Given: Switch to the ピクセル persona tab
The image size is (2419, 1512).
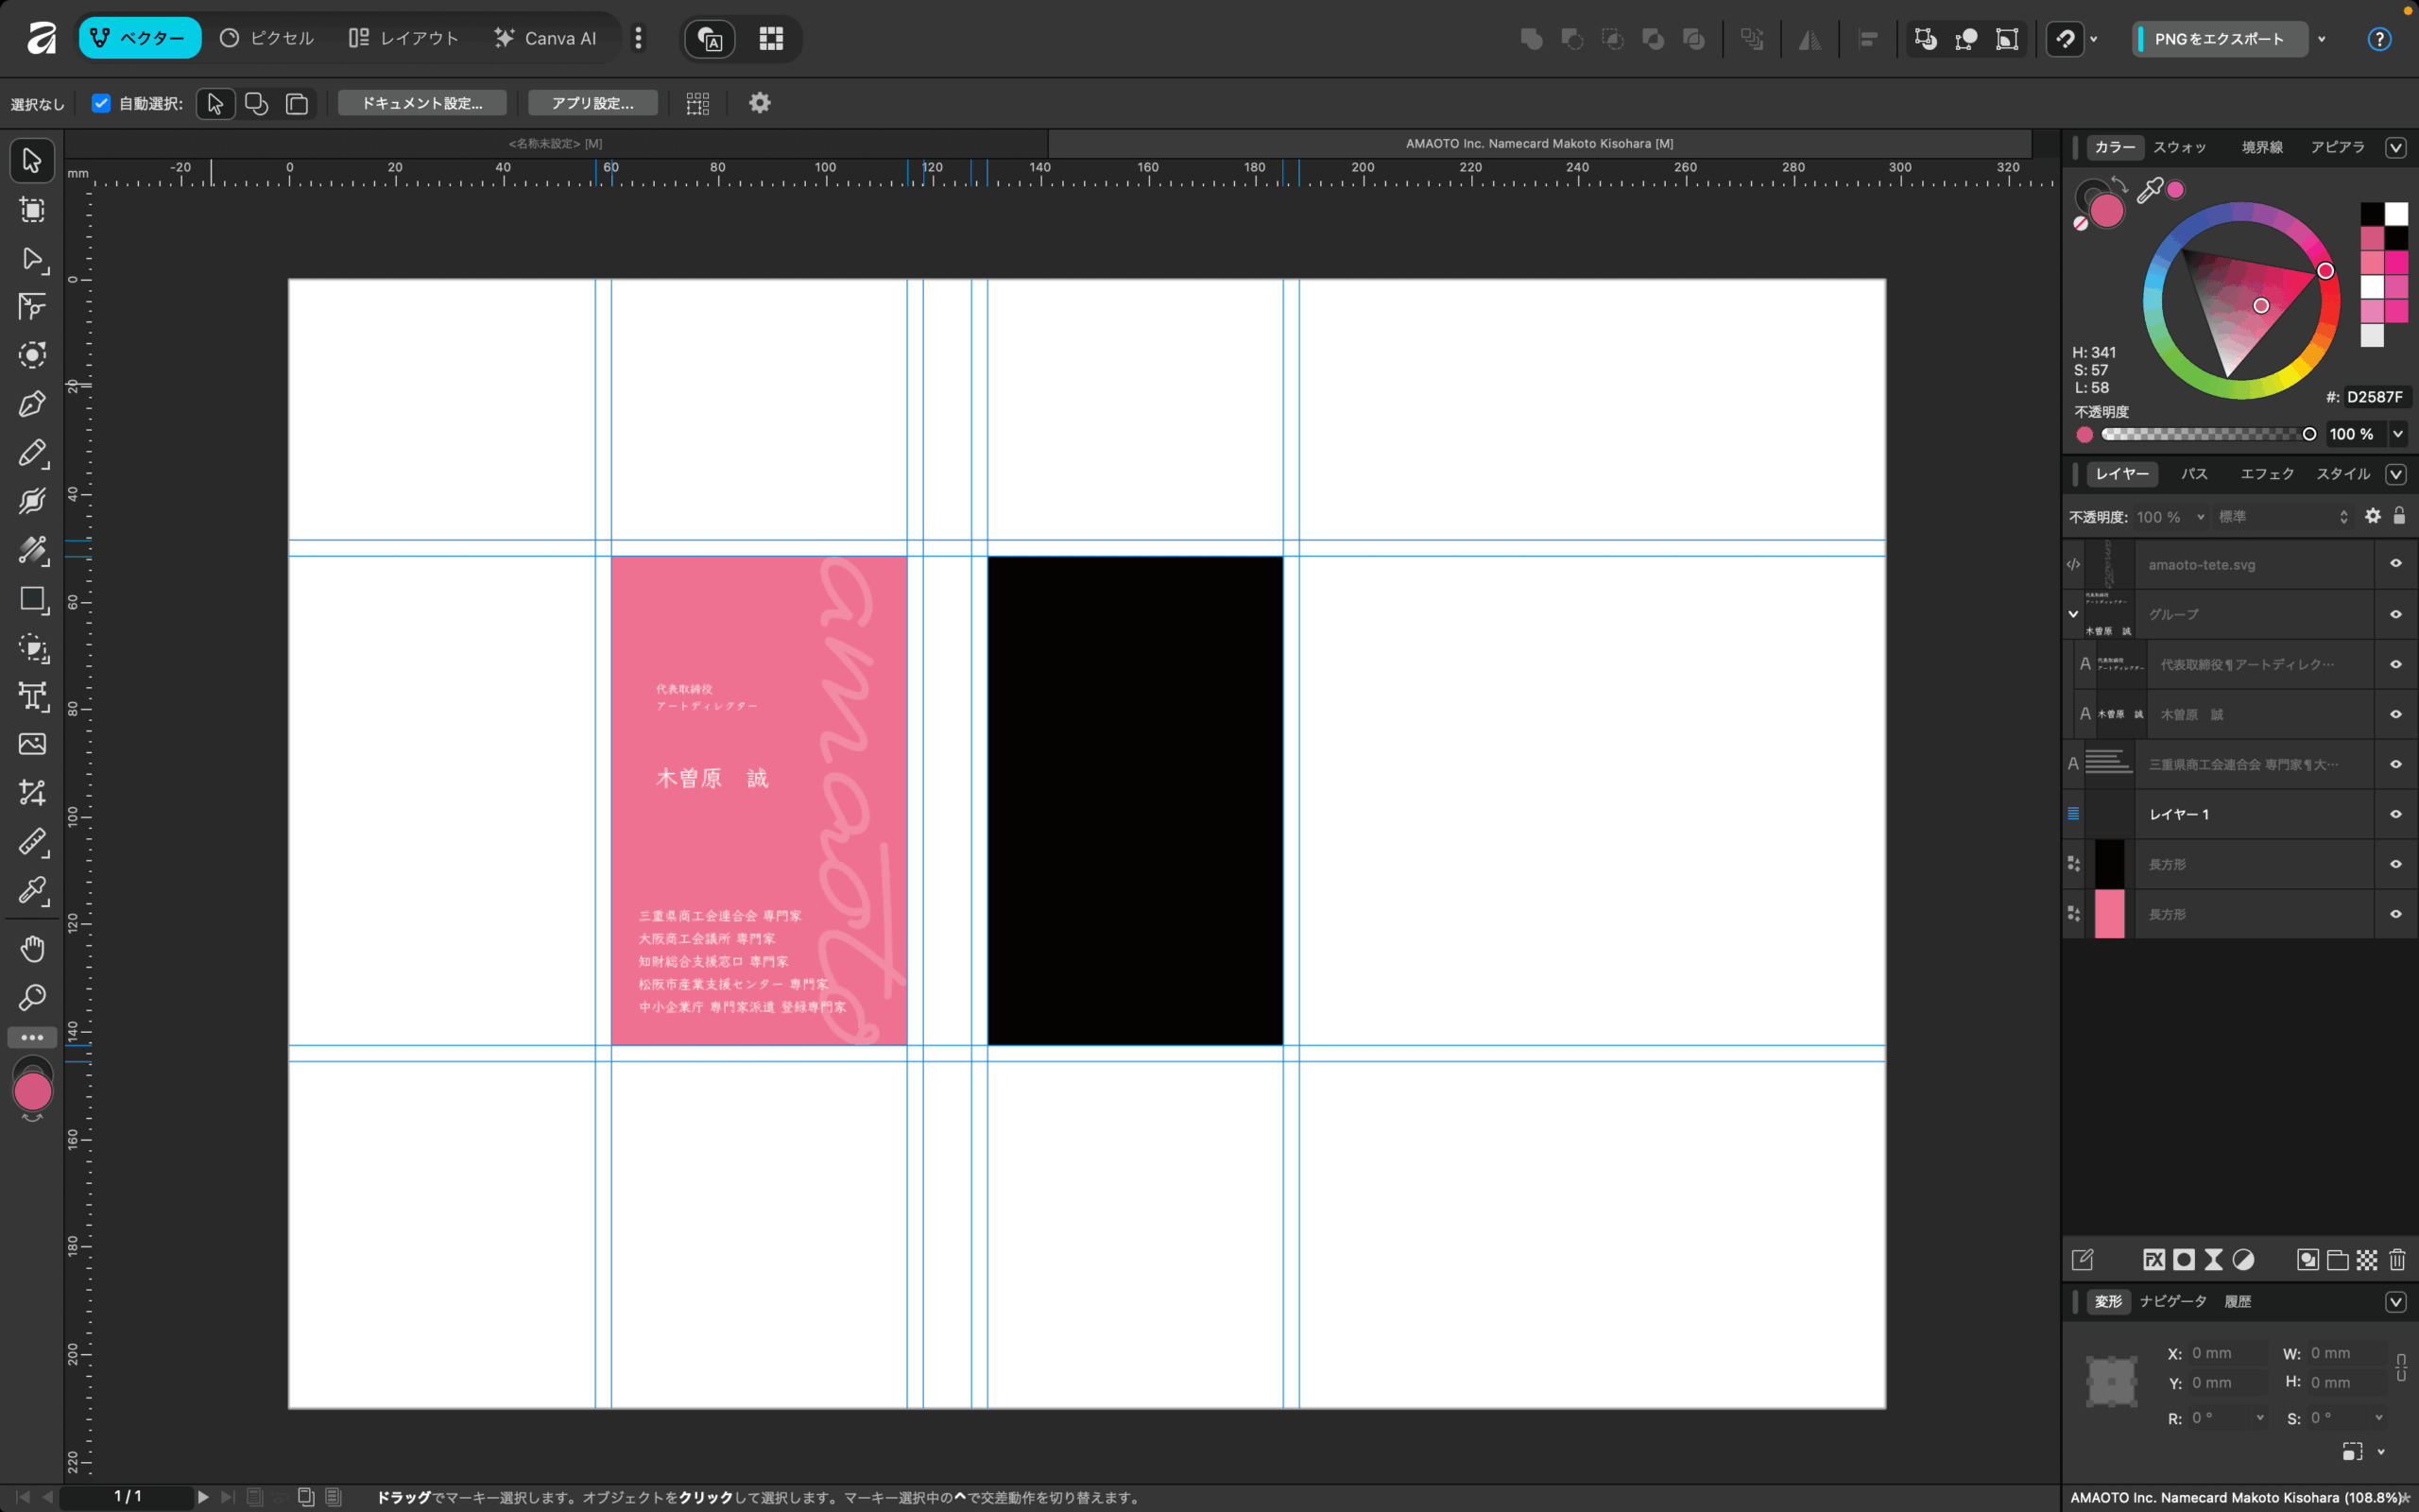Looking at the screenshot, I should [266, 38].
